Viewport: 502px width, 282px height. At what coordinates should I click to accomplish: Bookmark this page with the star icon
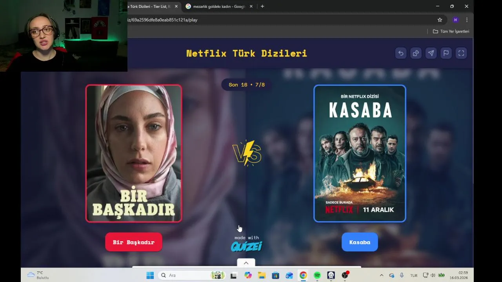(440, 20)
